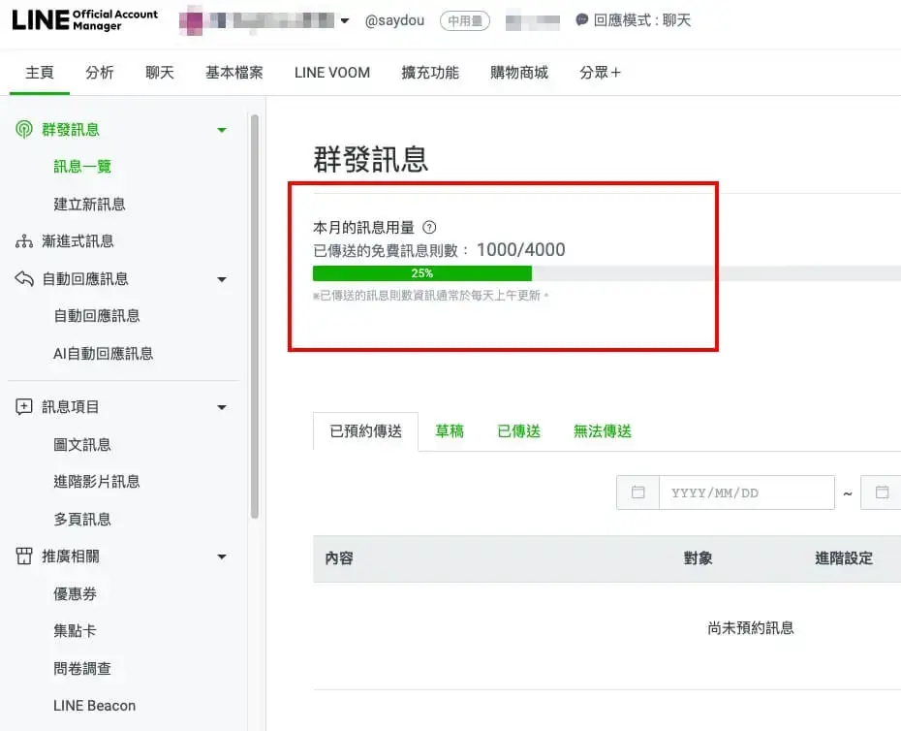Image resolution: width=901 pixels, height=731 pixels.
Task: Click the message item icon beside 訊息項目
Action: click(24, 407)
